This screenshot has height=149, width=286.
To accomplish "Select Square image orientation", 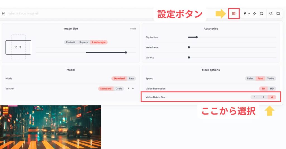I will 84,42.
